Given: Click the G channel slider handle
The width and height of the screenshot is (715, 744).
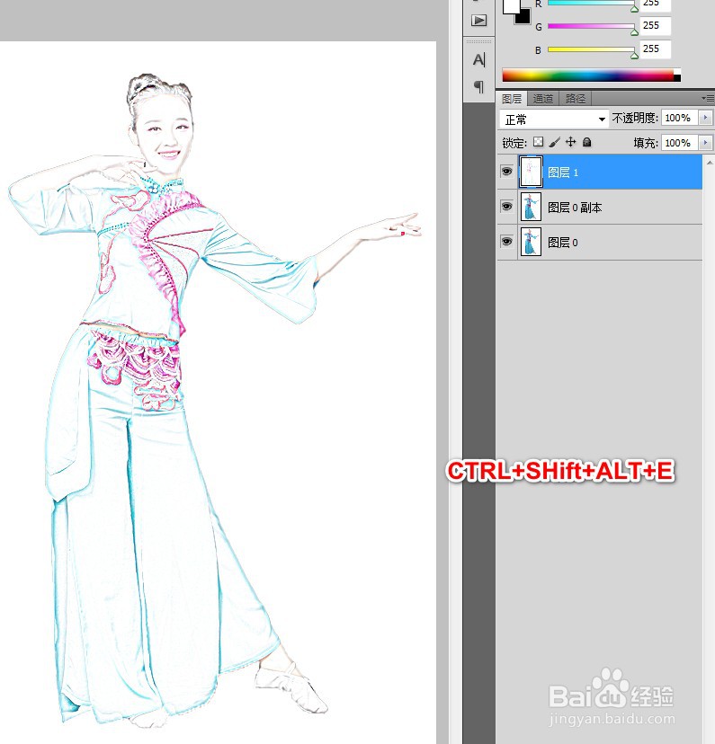Looking at the screenshot, I should [x=634, y=31].
